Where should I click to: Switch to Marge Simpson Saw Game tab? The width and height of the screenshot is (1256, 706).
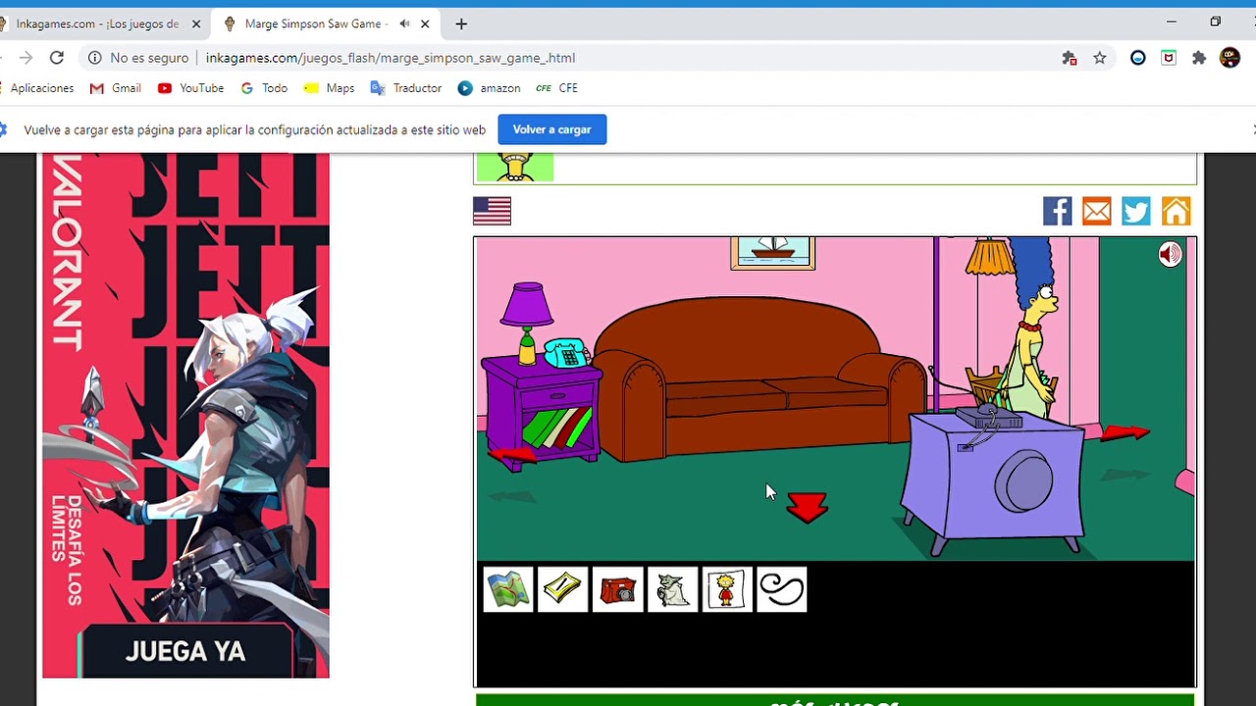click(314, 24)
